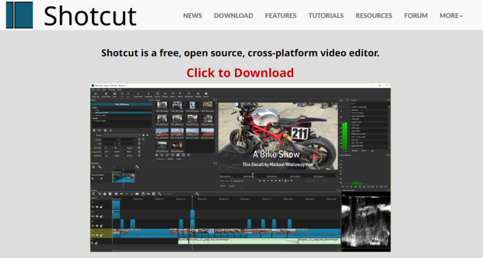Go to the DOWNLOAD page

234,16
